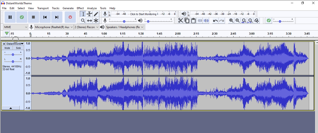Viewport: 318px width, 133px height.
Task: Open the Speakers / Headphones playback dropdown
Action: coord(125,27)
